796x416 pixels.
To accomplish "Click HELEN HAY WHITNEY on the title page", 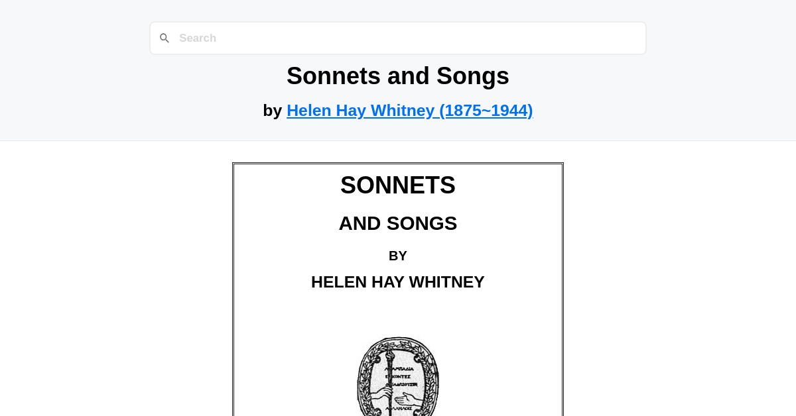I will tap(398, 282).
